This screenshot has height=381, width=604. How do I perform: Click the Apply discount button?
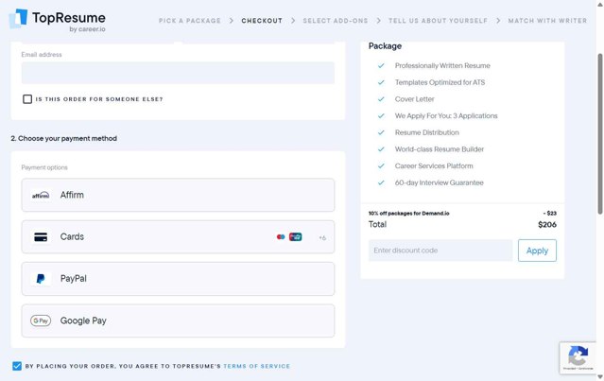pos(537,251)
